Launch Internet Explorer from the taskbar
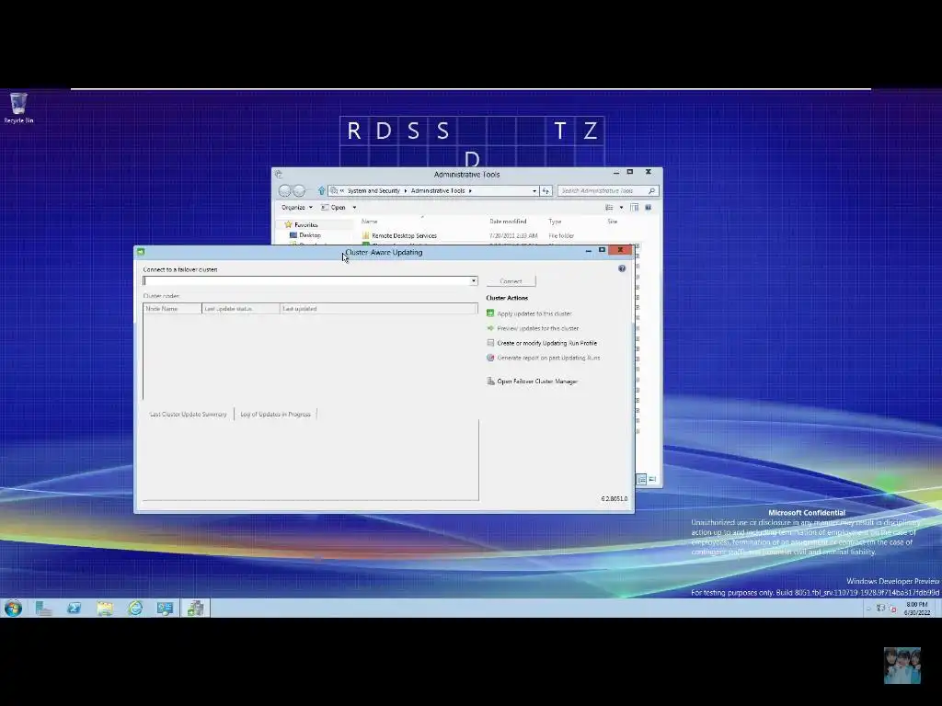 (x=135, y=609)
